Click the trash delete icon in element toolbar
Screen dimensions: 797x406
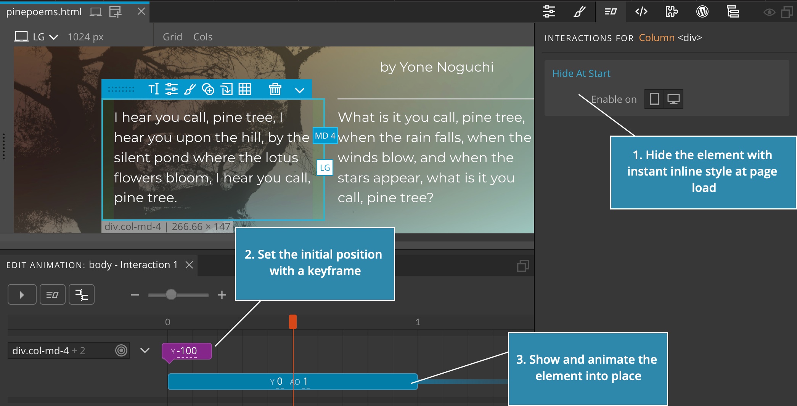275,90
